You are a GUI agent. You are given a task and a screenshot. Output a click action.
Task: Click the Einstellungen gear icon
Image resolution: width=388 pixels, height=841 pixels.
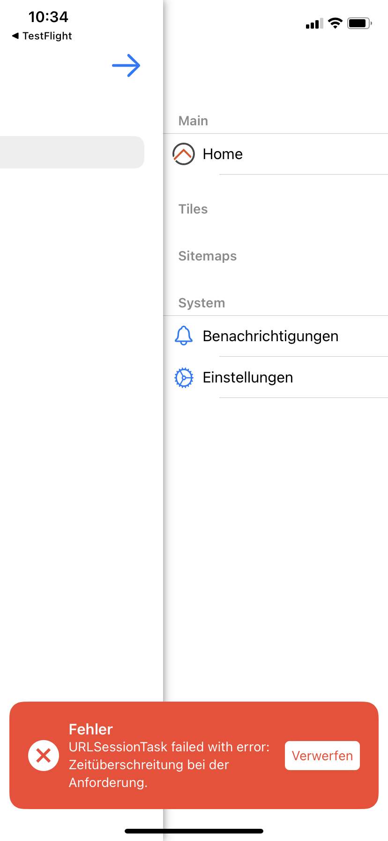(x=184, y=378)
